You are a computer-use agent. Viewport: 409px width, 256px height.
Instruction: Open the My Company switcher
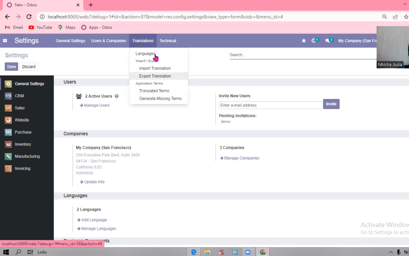click(x=357, y=41)
